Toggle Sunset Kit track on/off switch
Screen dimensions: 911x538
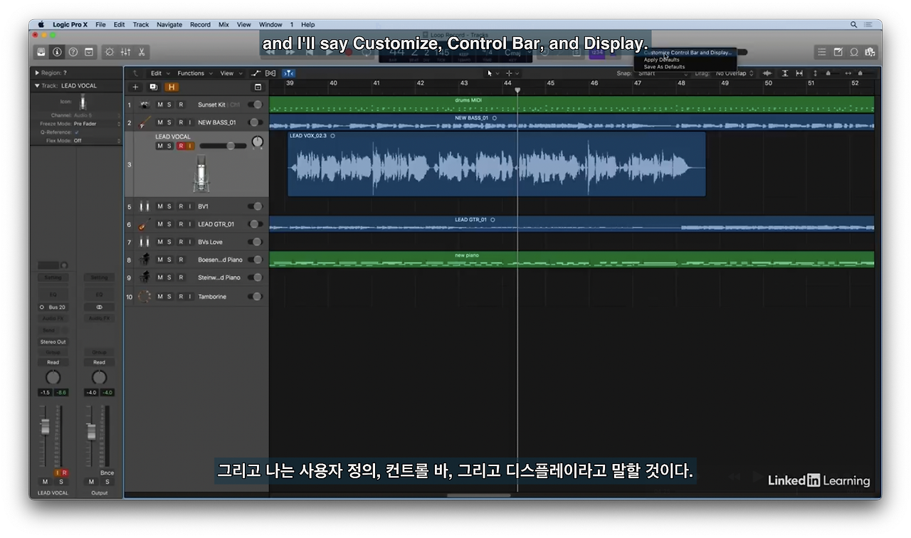[x=255, y=105]
